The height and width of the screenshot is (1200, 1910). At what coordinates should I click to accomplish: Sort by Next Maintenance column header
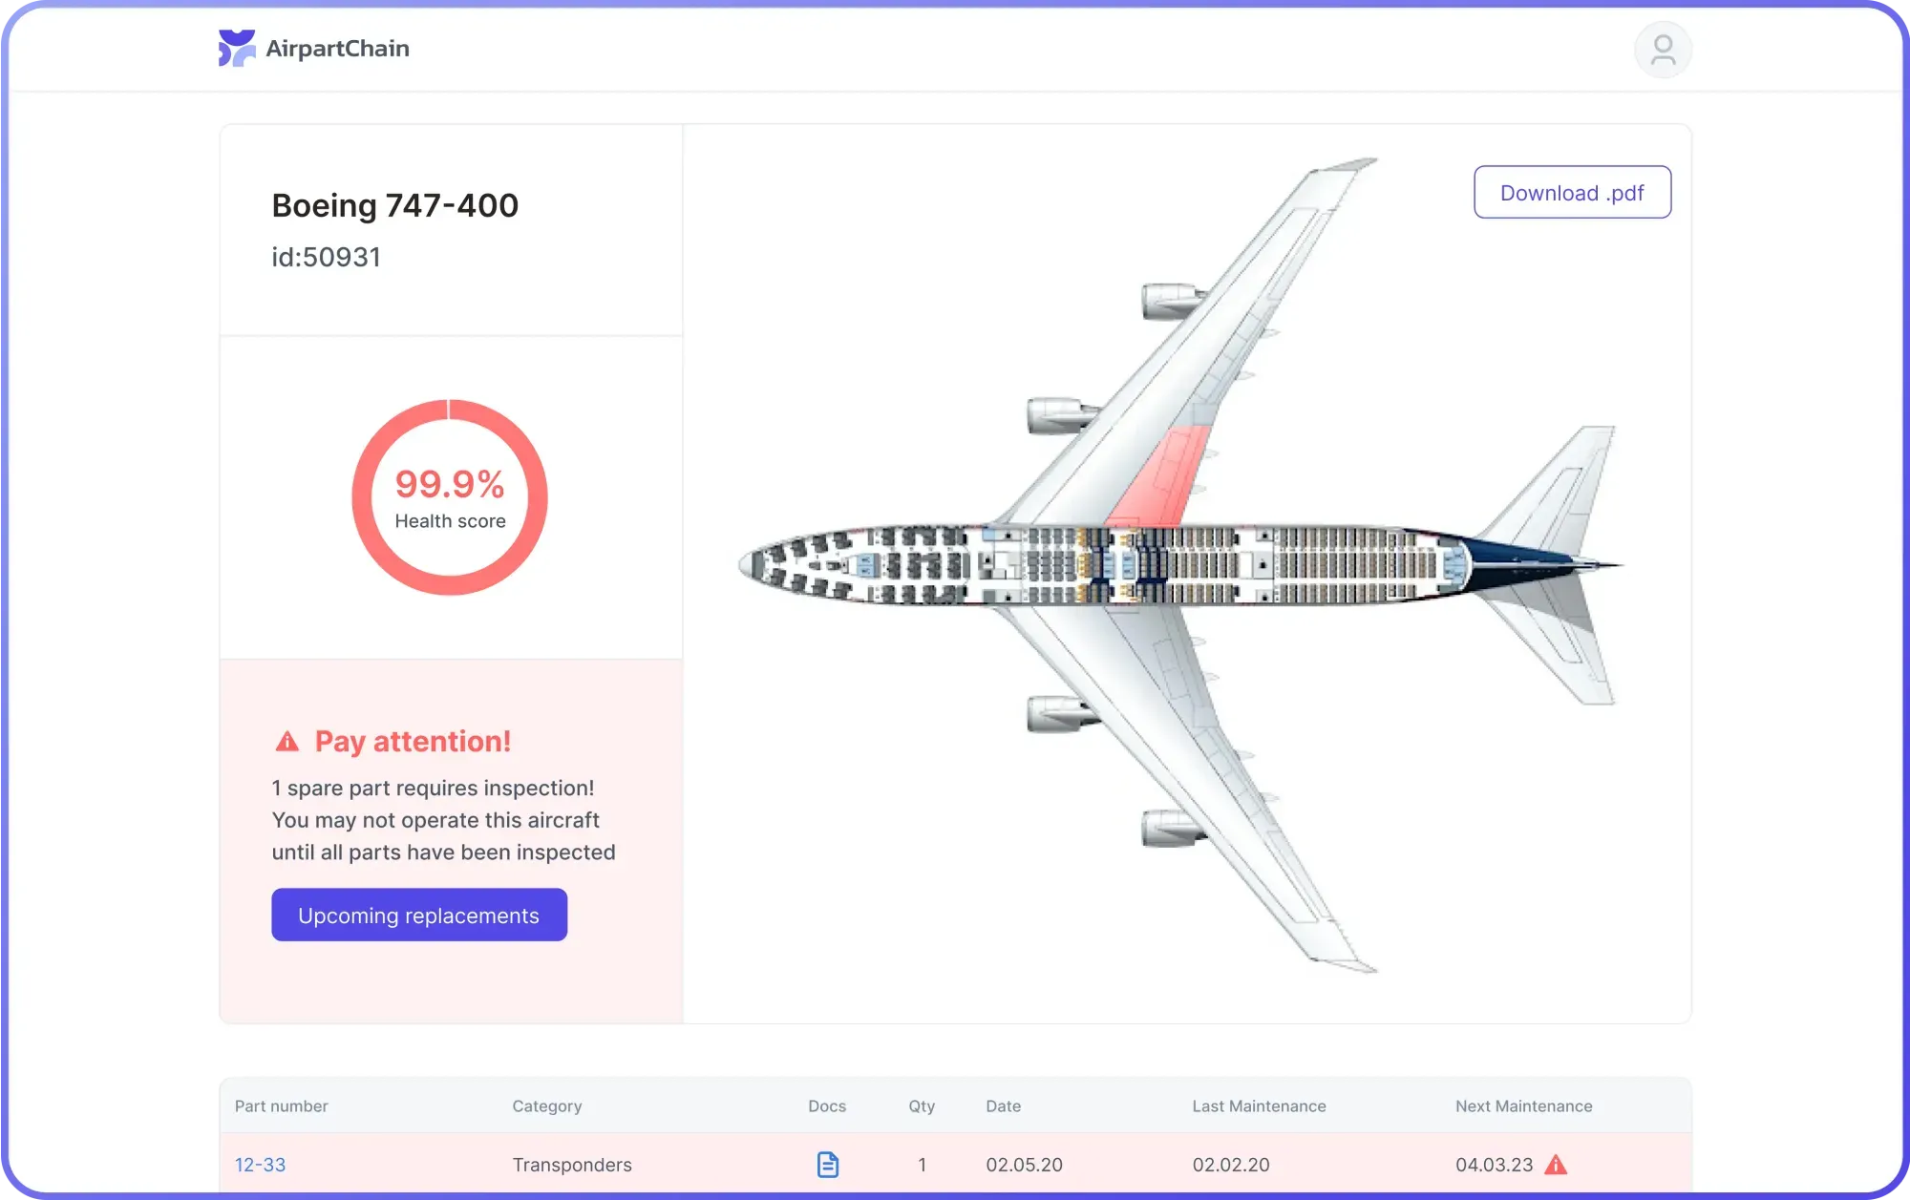[x=1523, y=1106]
